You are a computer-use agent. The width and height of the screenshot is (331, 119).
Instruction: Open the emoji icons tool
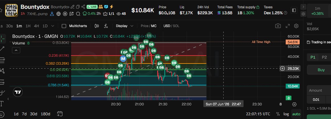point(2,114)
